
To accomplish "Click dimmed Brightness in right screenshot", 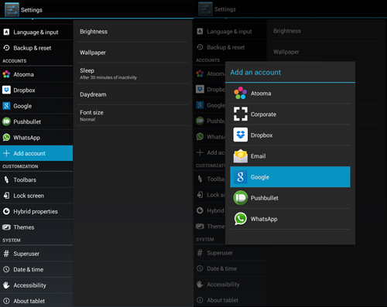I will point(287,31).
